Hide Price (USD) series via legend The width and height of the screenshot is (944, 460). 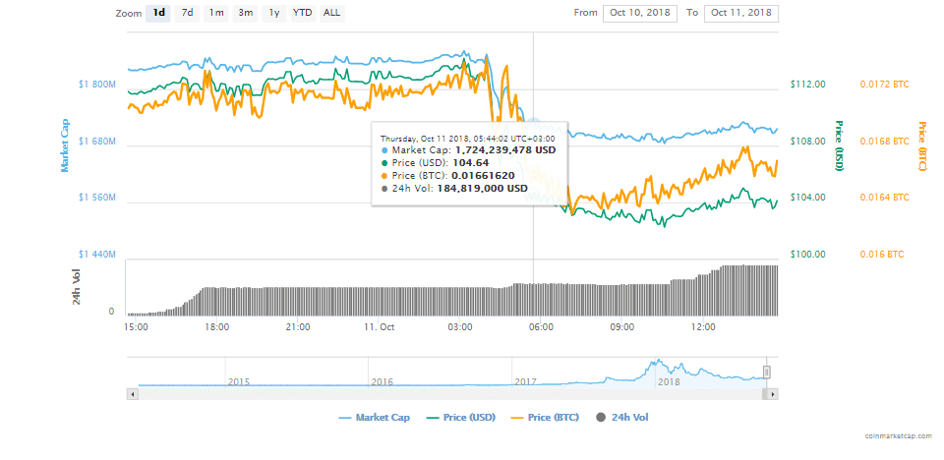pyautogui.click(x=464, y=418)
